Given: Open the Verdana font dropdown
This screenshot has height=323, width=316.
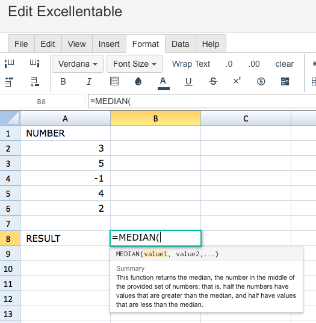Looking at the screenshot, I should tap(78, 64).
